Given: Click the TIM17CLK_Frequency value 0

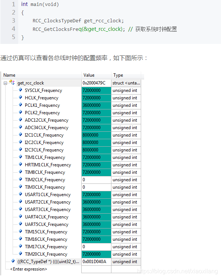Looking at the screenshot, I should (96, 247).
